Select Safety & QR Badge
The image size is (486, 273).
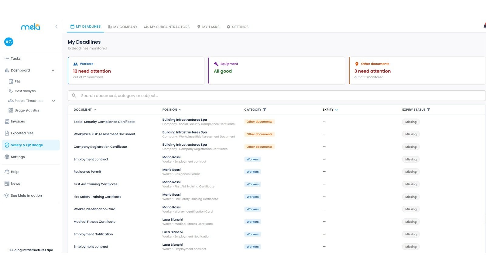tap(31, 145)
